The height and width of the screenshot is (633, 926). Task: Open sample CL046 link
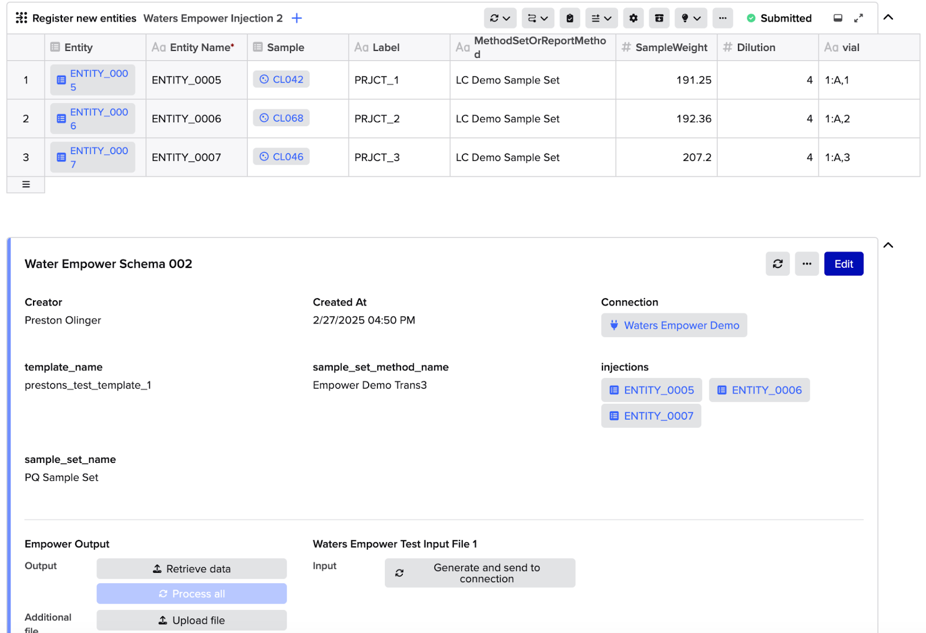[x=281, y=157]
